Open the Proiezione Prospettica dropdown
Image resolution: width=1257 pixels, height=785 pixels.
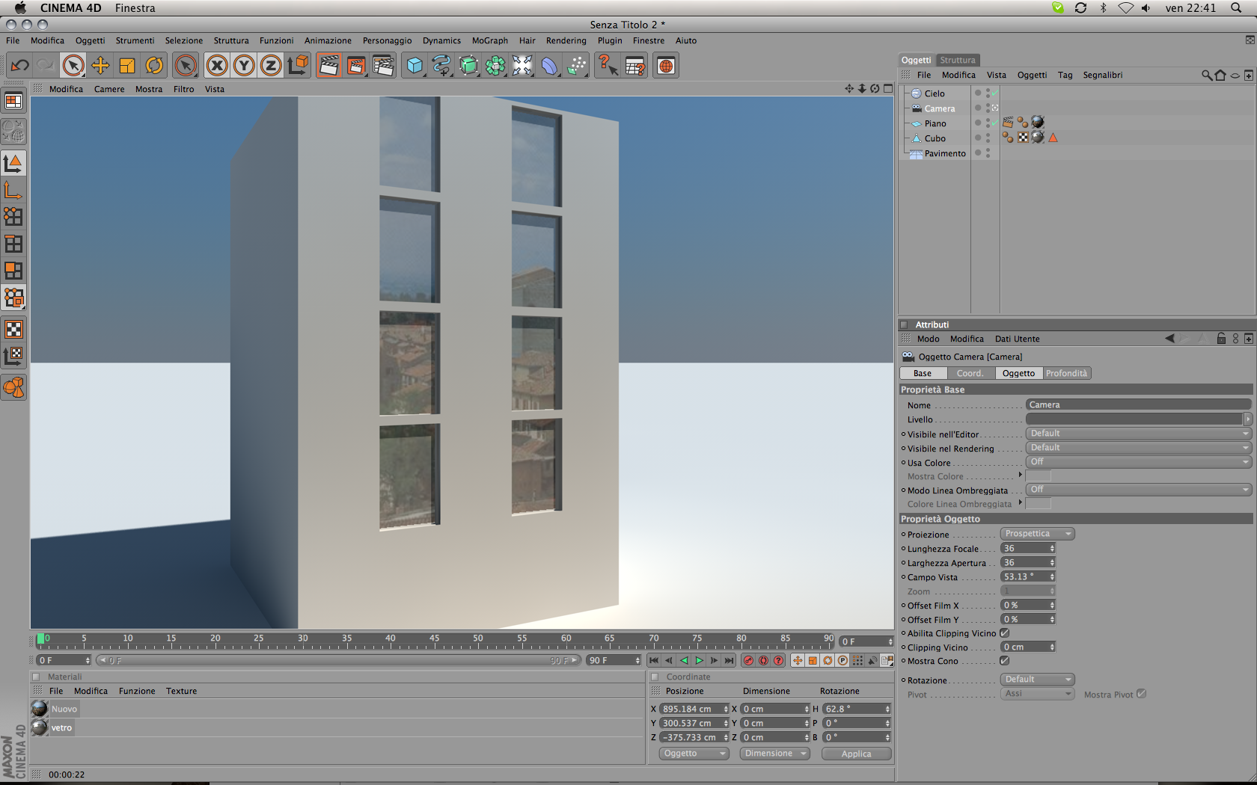(1037, 534)
